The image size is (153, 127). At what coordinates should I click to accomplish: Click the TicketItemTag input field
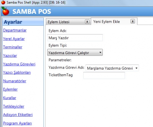(104, 75)
